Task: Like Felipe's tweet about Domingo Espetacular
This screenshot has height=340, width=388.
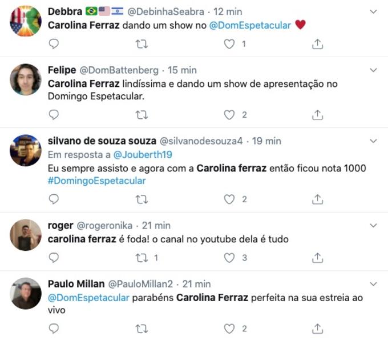Action: [229, 115]
